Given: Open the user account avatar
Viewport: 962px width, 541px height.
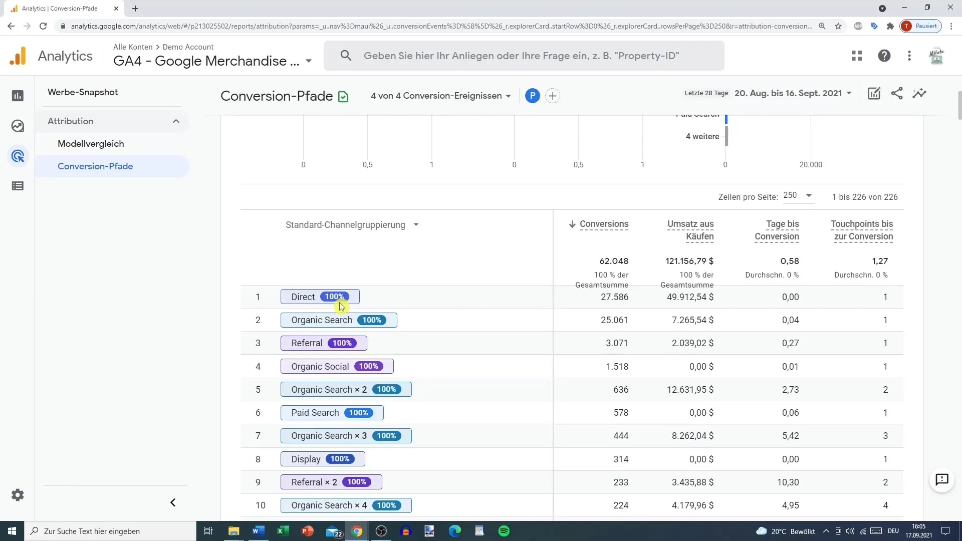Looking at the screenshot, I should coord(936,56).
